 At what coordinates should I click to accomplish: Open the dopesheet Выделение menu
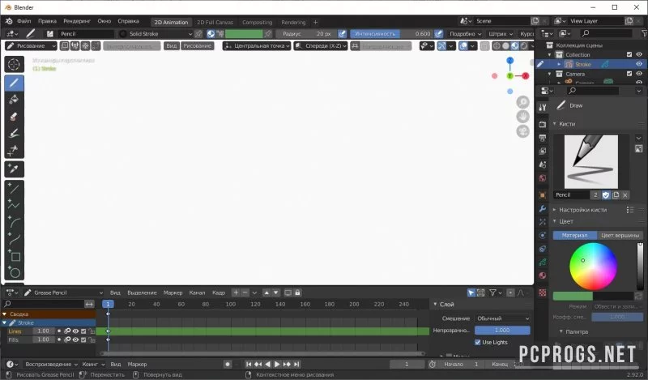142,292
